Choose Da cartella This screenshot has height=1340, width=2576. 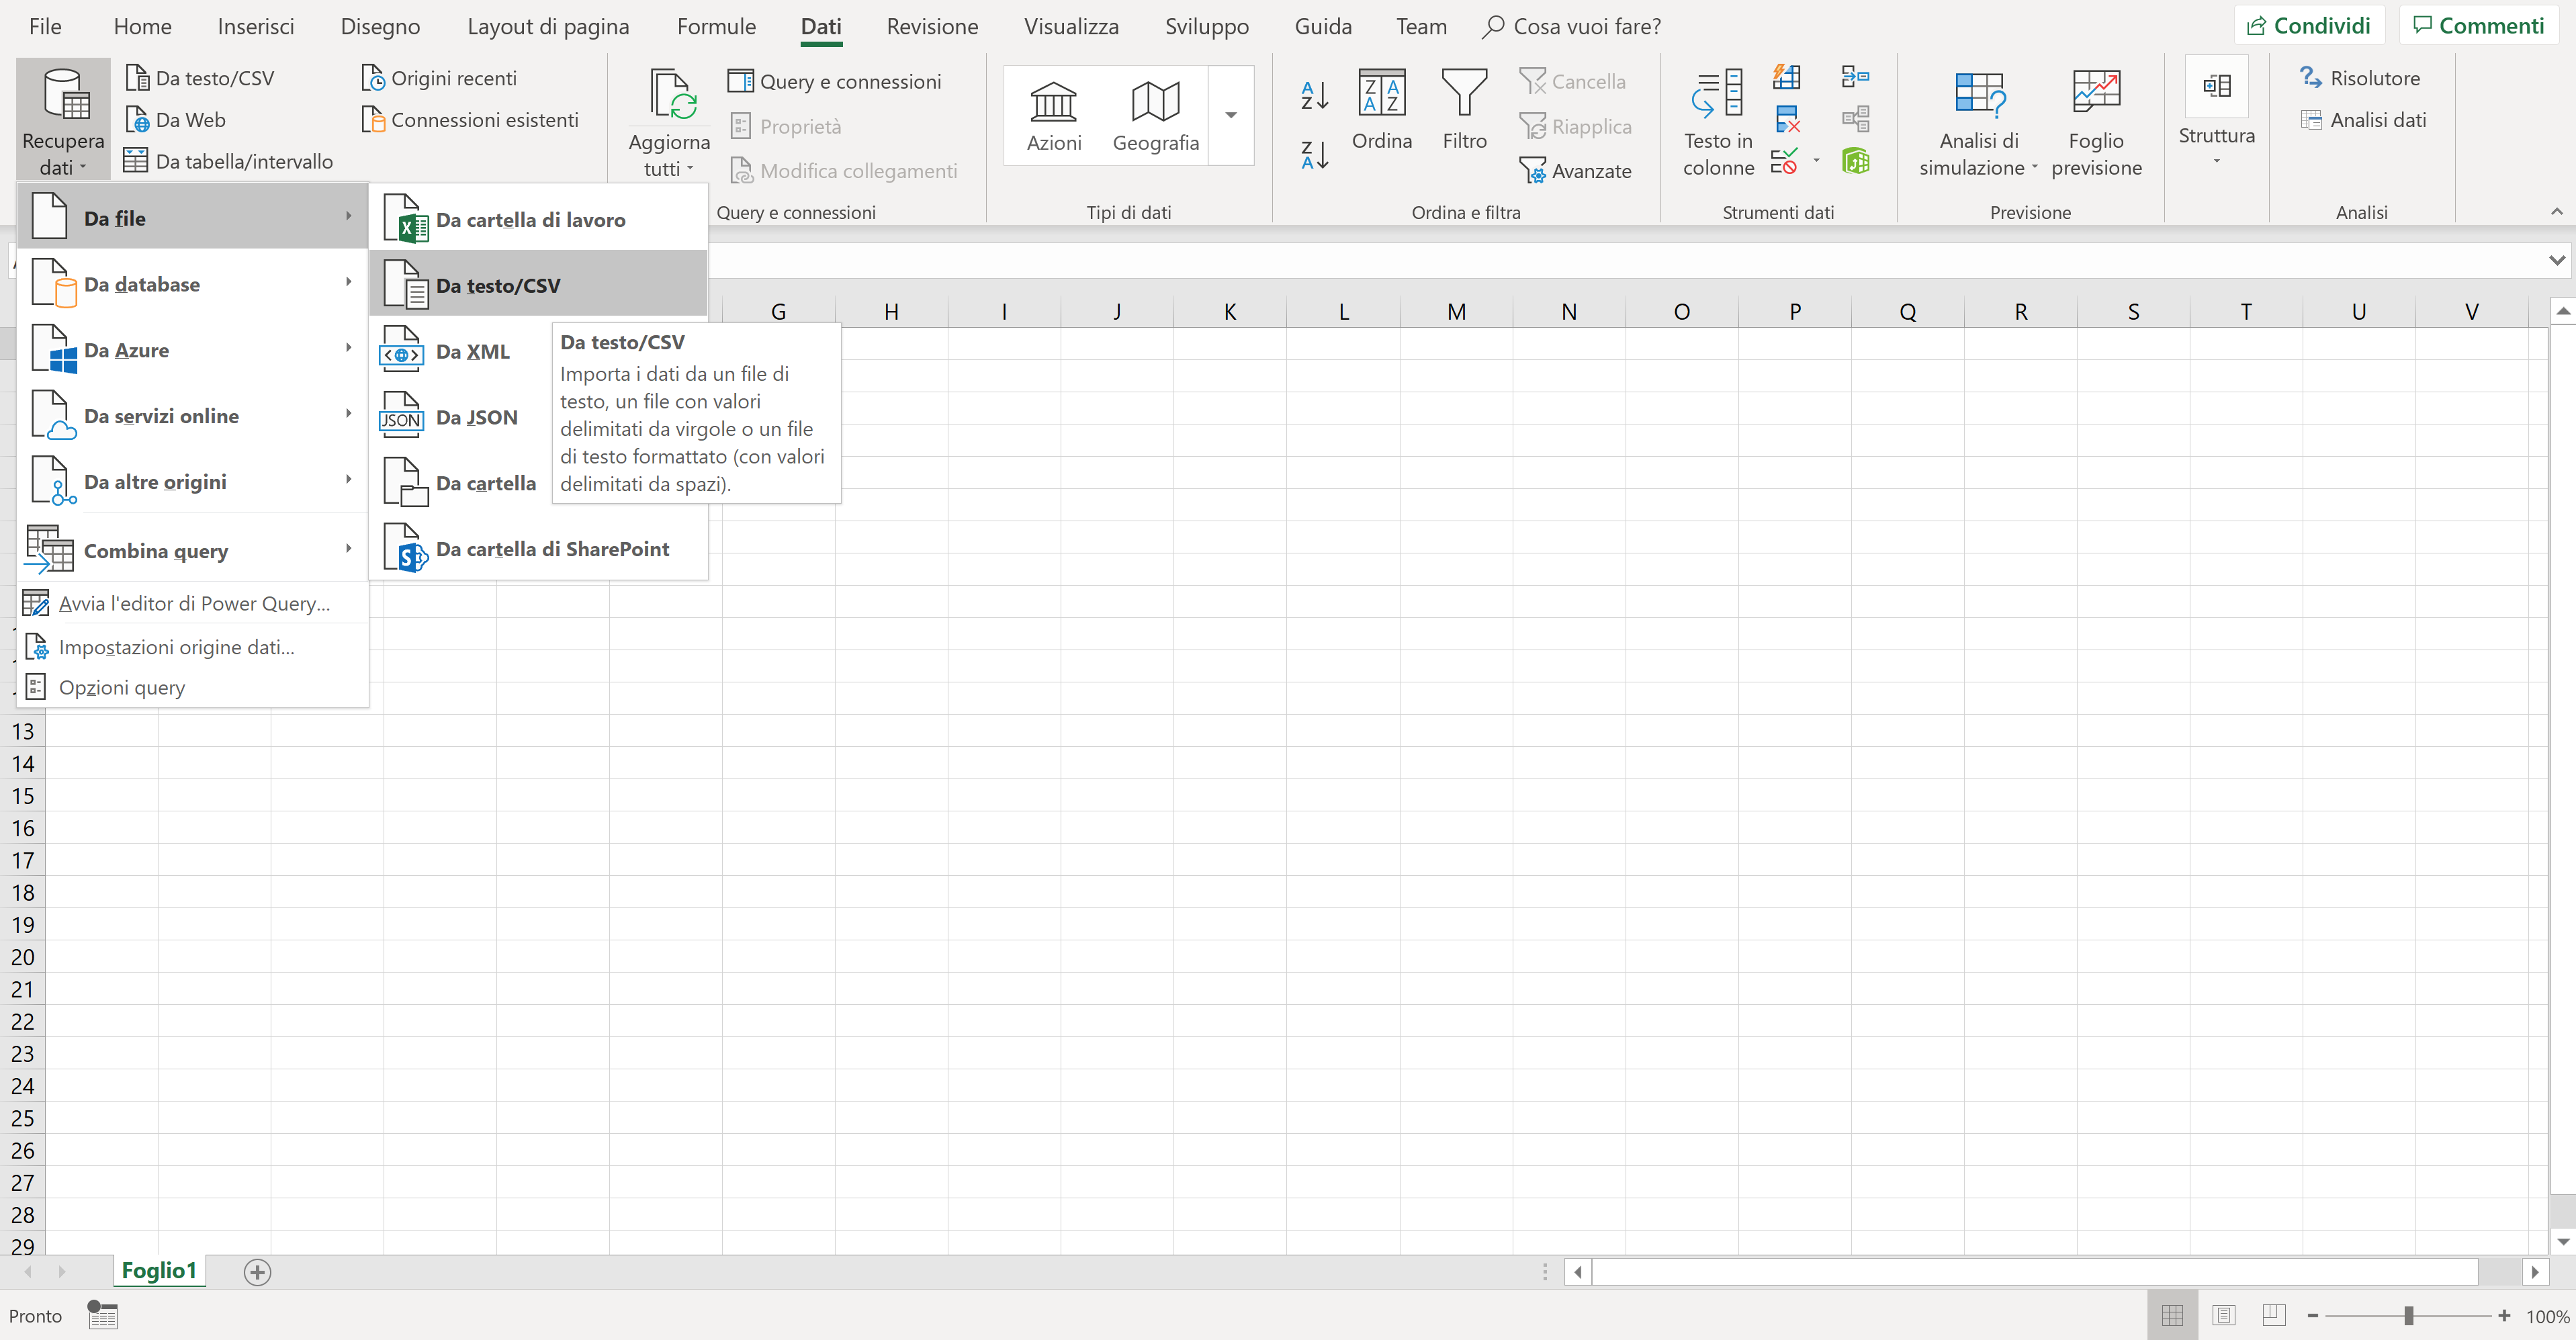[x=460, y=483]
